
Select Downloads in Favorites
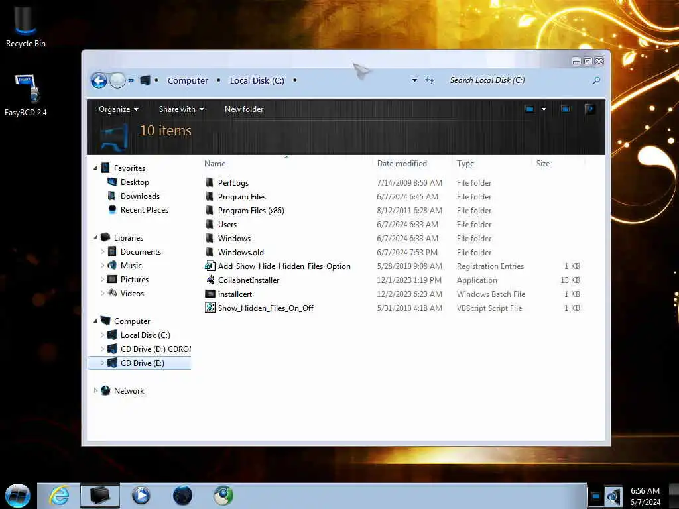(x=140, y=196)
